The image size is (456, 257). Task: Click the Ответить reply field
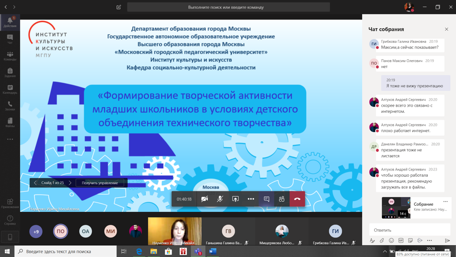click(410, 230)
